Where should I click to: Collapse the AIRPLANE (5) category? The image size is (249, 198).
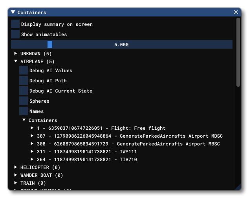[16, 61]
